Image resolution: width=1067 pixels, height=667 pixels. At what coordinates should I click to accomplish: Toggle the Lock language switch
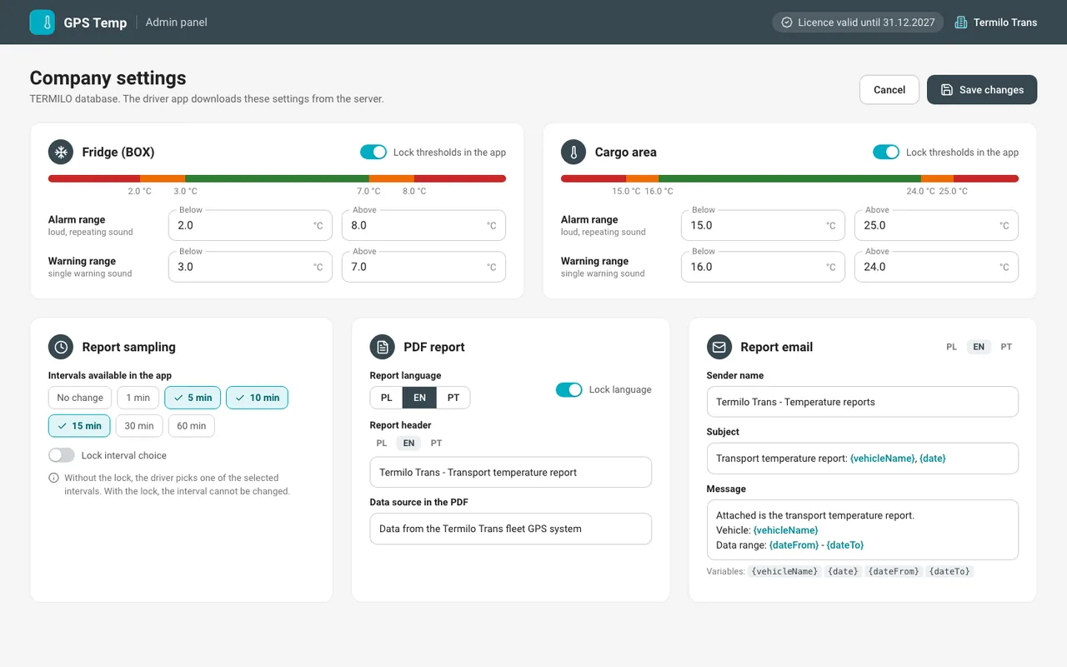click(569, 389)
